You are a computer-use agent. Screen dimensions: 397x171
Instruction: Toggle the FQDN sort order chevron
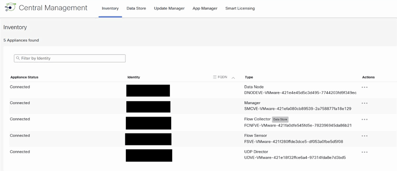coord(233,78)
